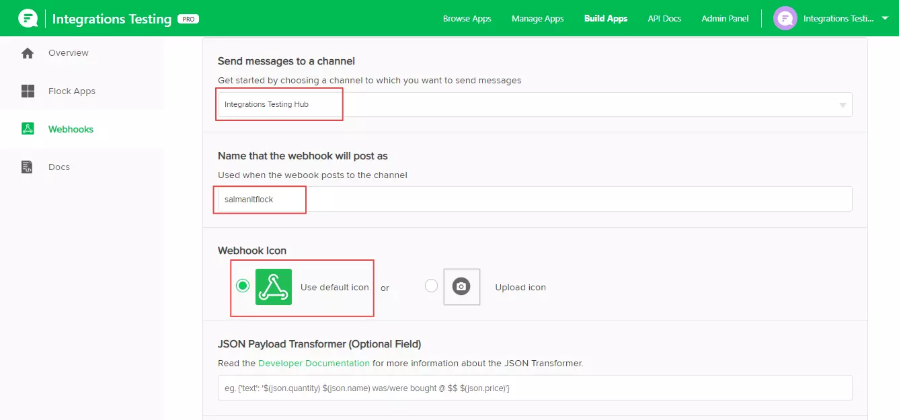The height and width of the screenshot is (420, 899).
Task: Open Browse Apps in top navigation
Action: click(x=467, y=19)
